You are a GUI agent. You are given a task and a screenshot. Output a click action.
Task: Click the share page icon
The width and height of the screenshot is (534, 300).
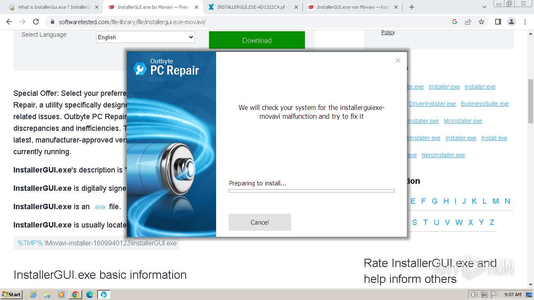click(468, 22)
